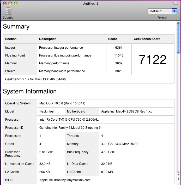Click the Summary heading
Image resolution: width=181 pixels, height=185 pixels.
(x=16, y=26)
